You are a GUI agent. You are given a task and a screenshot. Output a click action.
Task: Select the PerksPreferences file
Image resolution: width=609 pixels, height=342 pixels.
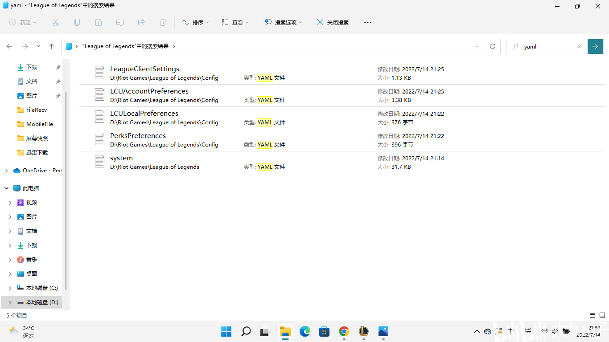[342, 140]
